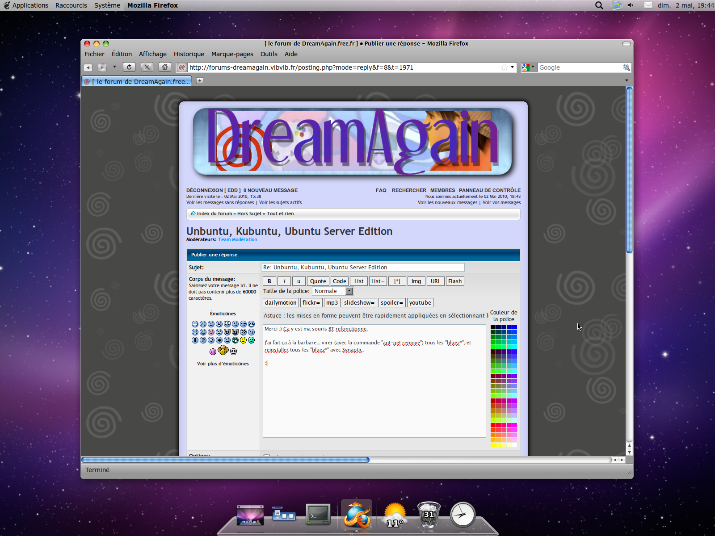Select the DreamAgain forum tab
This screenshot has height=536, width=715.
click(137, 81)
